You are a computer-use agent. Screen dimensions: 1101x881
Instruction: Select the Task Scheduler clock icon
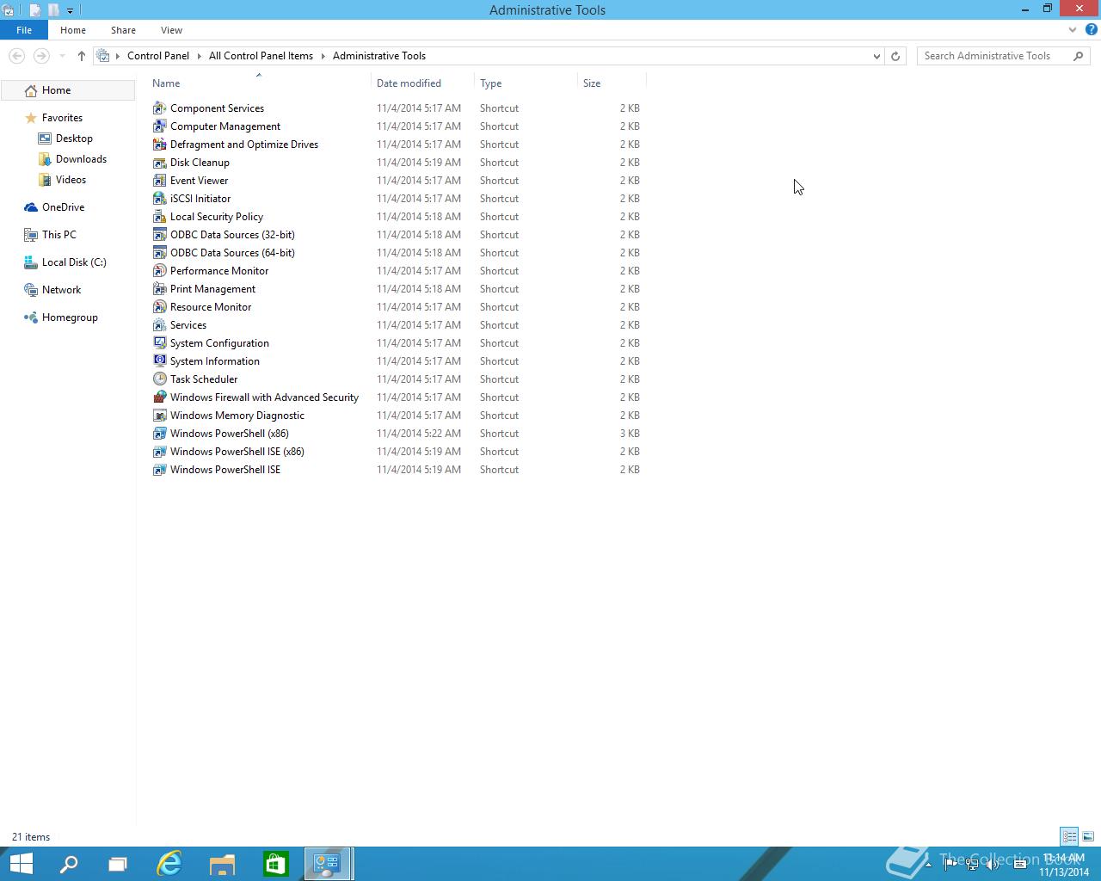159,379
